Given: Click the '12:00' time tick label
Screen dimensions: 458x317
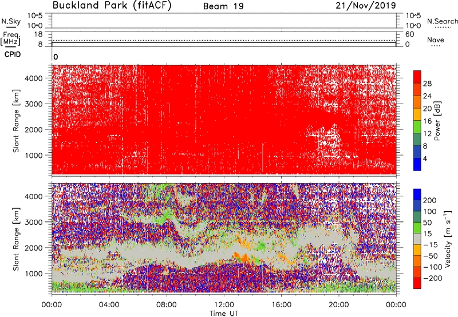Looking at the screenshot, I should (x=224, y=305).
